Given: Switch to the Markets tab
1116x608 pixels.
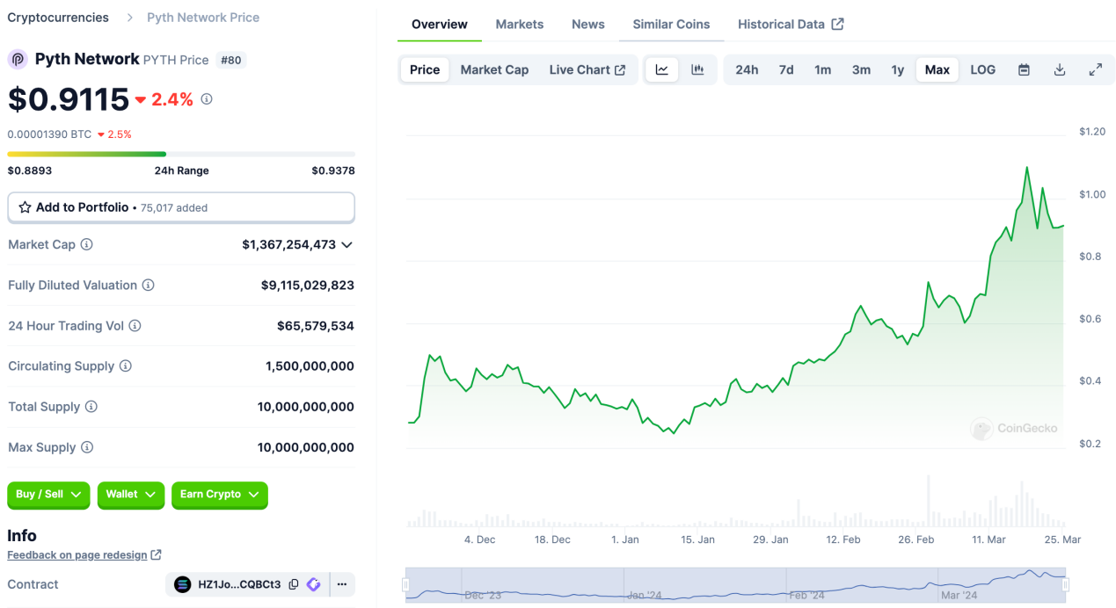Looking at the screenshot, I should (x=519, y=24).
